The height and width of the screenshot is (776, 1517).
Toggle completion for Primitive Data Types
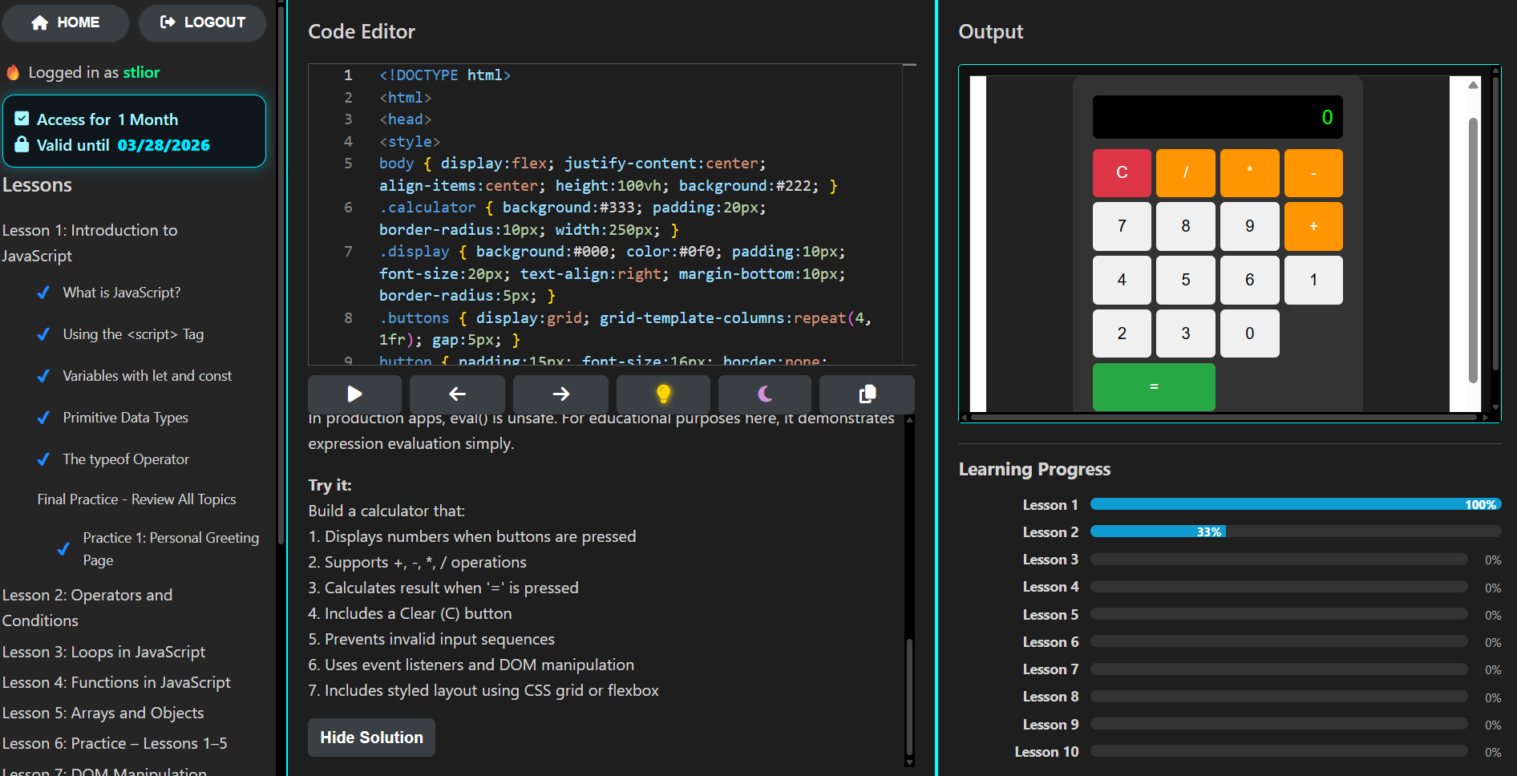[x=43, y=417]
